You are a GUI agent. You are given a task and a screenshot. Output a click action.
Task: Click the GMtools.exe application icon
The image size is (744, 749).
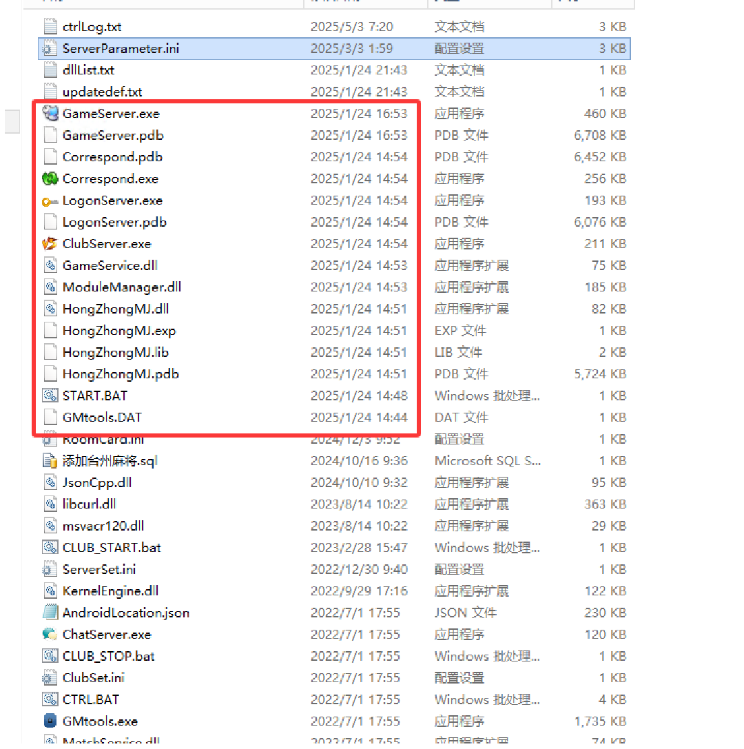pos(50,721)
